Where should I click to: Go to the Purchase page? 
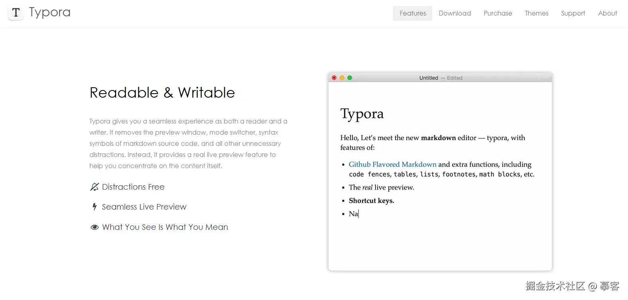click(498, 13)
